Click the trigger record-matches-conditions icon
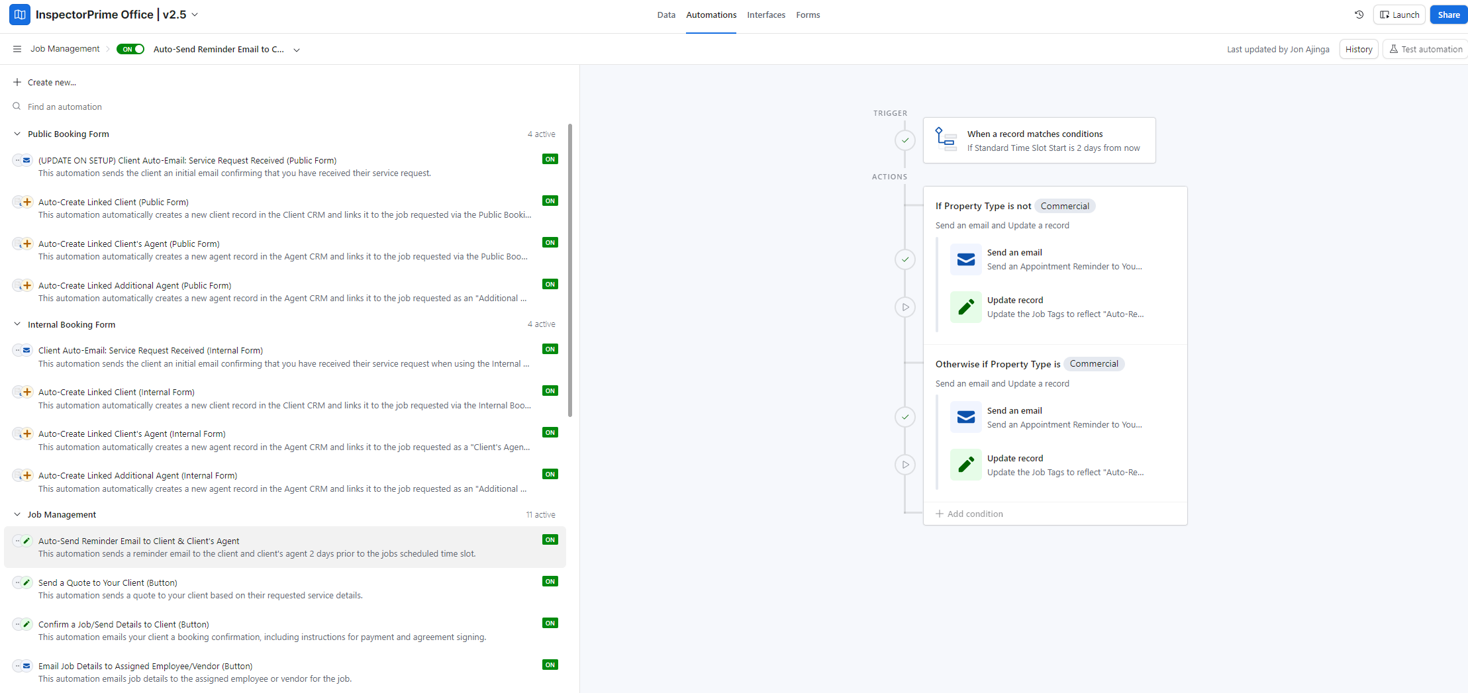The height and width of the screenshot is (693, 1468). tap(946, 140)
